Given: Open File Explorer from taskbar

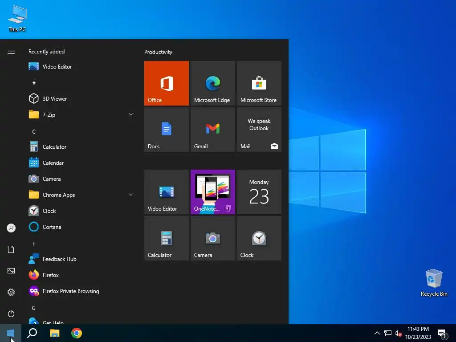Looking at the screenshot, I should tap(54, 333).
